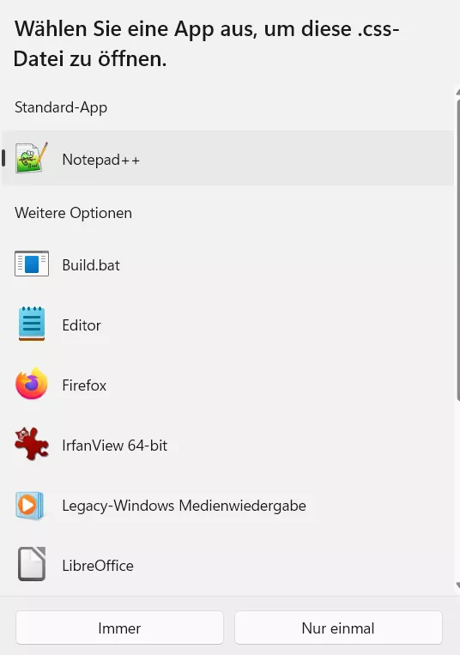Image resolution: width=460 pixels, height=655 pixels.
Task: Click the app list scrollbar thumb
Action: pyautogui.click(x=458, y=250)
